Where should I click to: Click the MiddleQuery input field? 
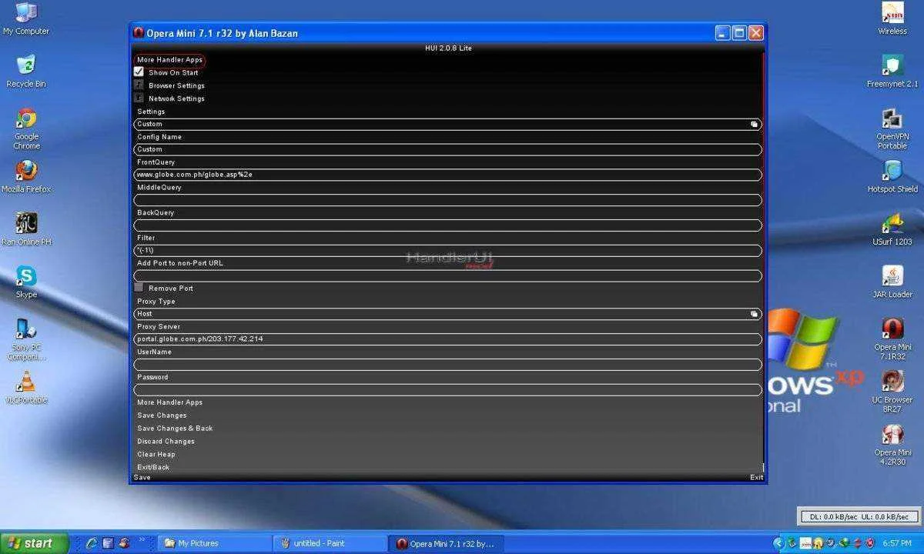point(447,200)
